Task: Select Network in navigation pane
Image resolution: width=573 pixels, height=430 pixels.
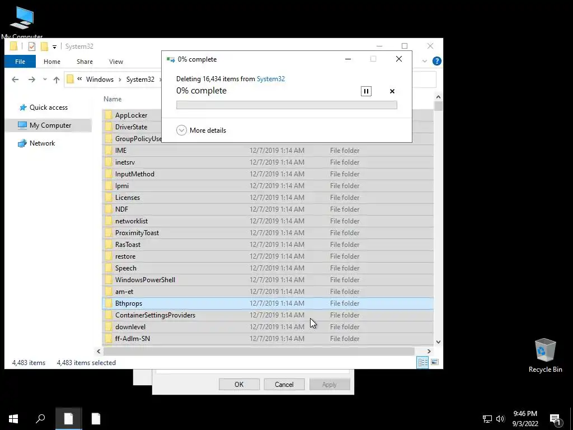Action: click(36, 143)
